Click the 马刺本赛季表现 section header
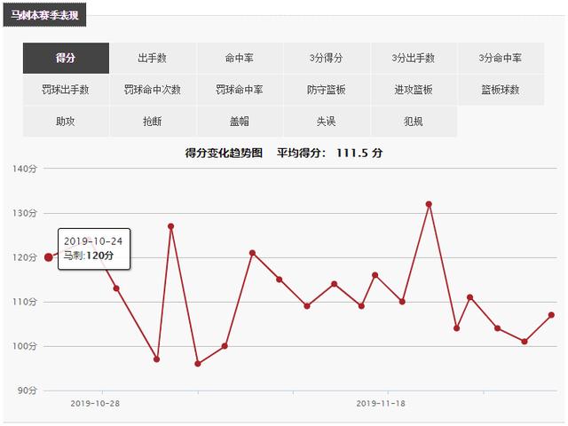This screenshot has height=426, width=568. [44, 15]
